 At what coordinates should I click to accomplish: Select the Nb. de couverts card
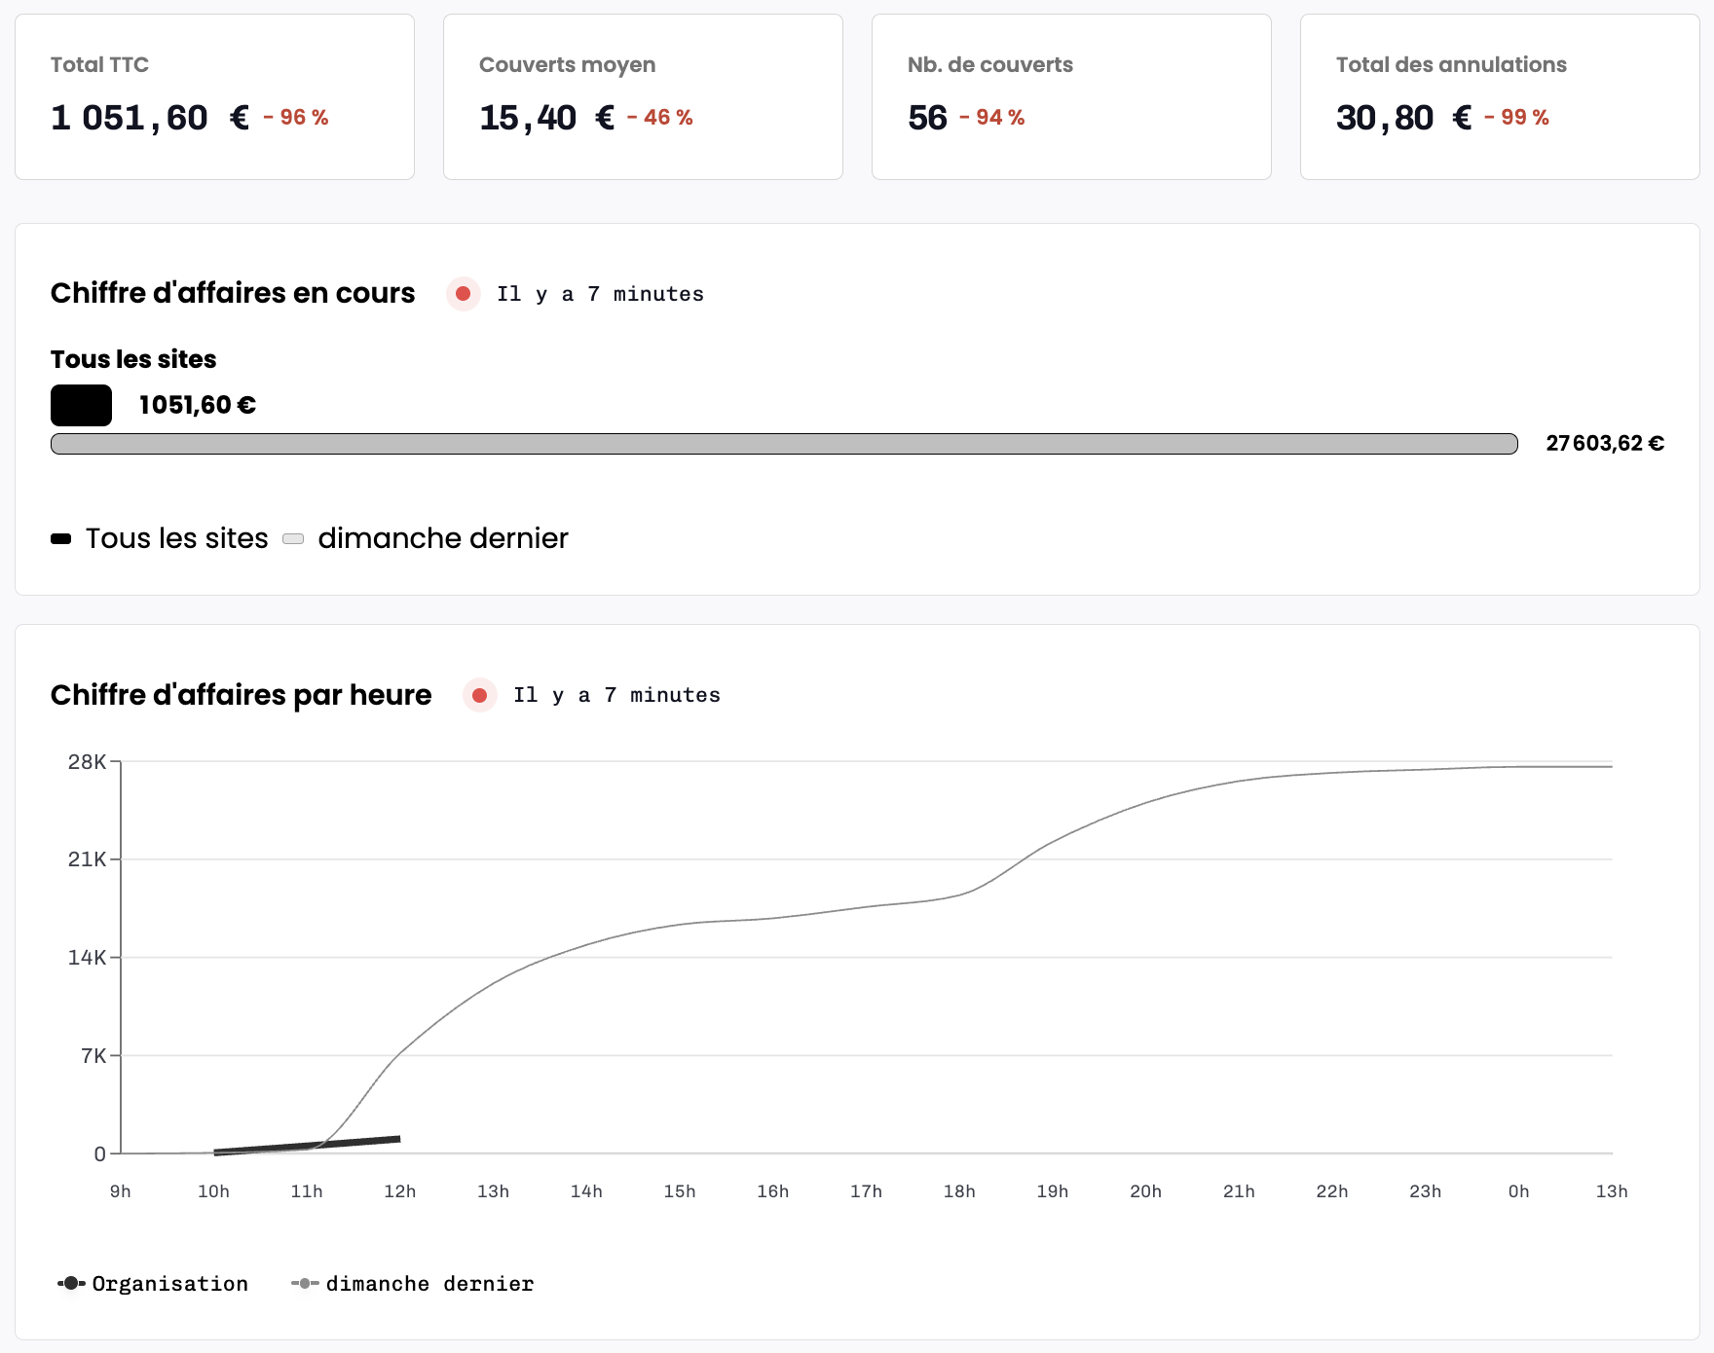pos(1071,96)
